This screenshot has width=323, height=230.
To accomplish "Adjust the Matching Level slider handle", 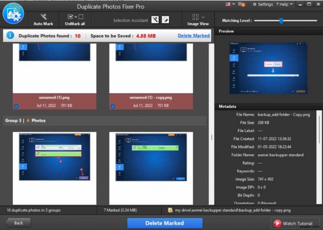I will click(281, 21).
